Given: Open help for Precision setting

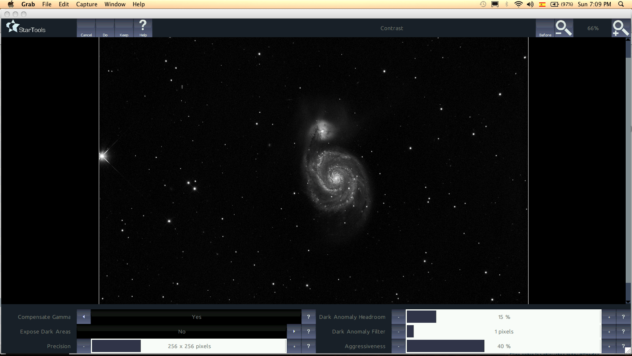Looking at the screenshot, I should 308,346.
